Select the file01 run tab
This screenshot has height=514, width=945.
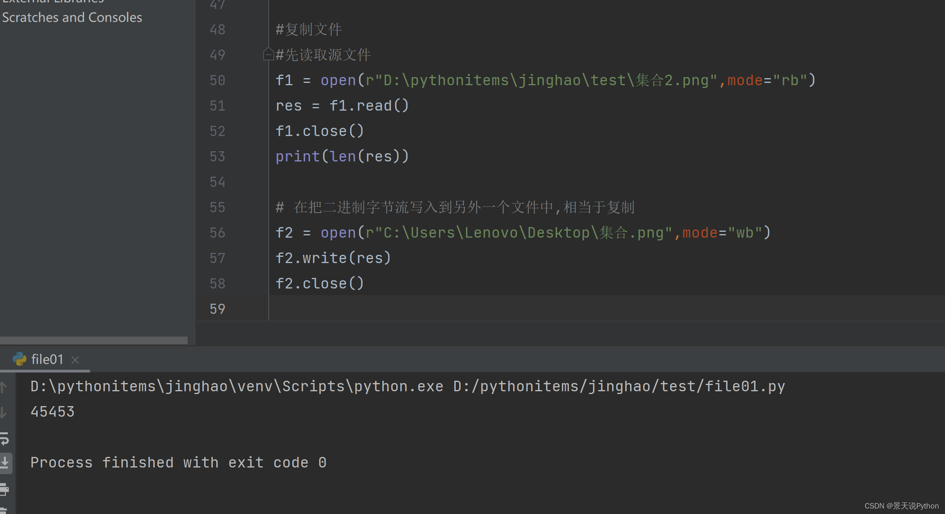(47, 359)
